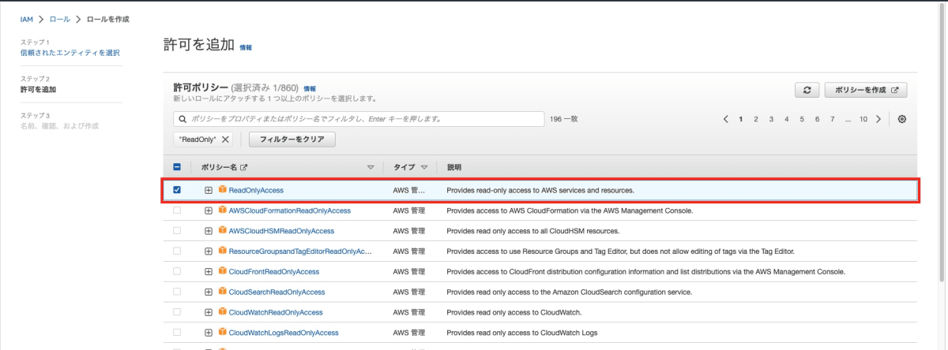Uncheck the ReadOnlyAccess policy checkbox

click(177, 190)
